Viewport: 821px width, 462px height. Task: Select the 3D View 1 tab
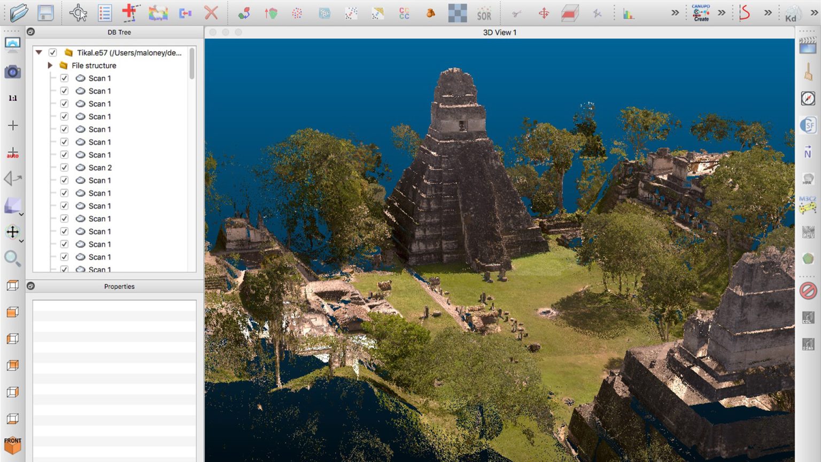499,32
